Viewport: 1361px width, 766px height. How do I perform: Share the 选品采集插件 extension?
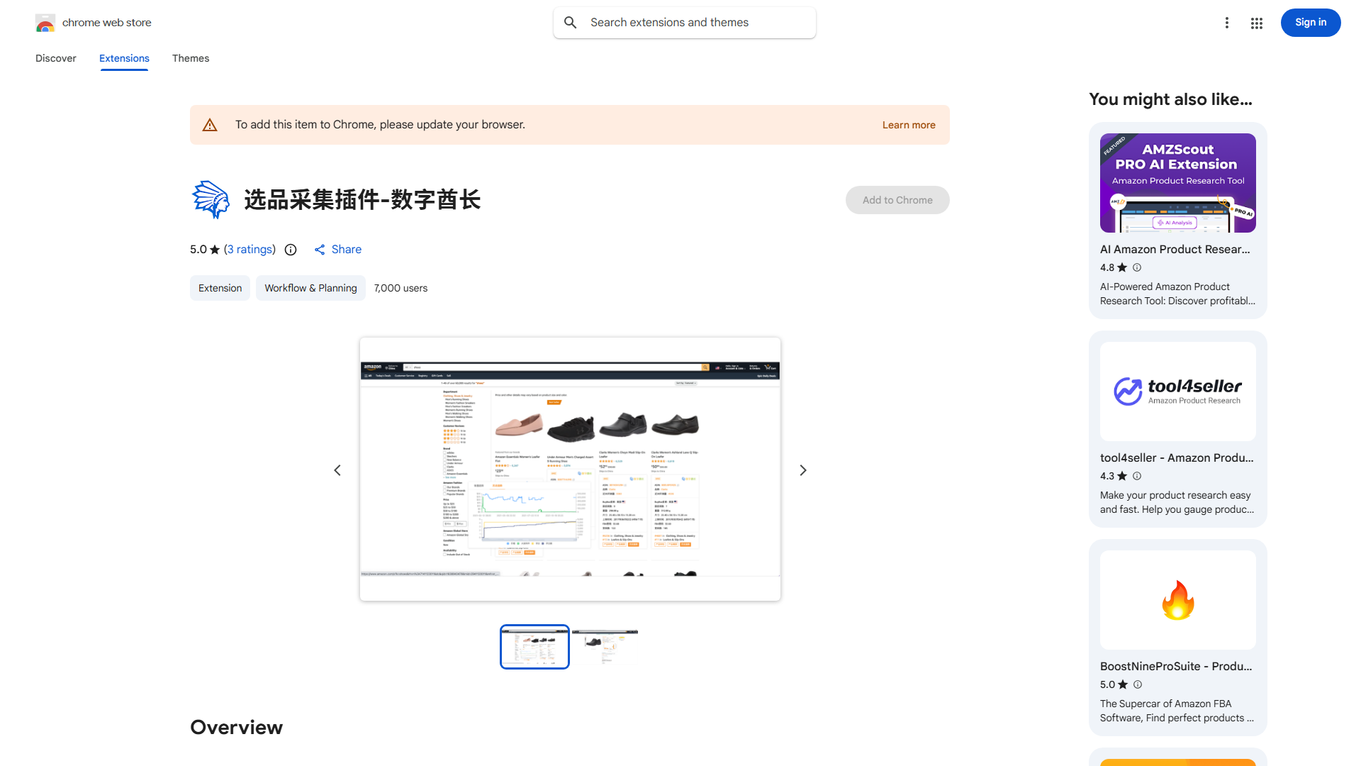point(338,249)
